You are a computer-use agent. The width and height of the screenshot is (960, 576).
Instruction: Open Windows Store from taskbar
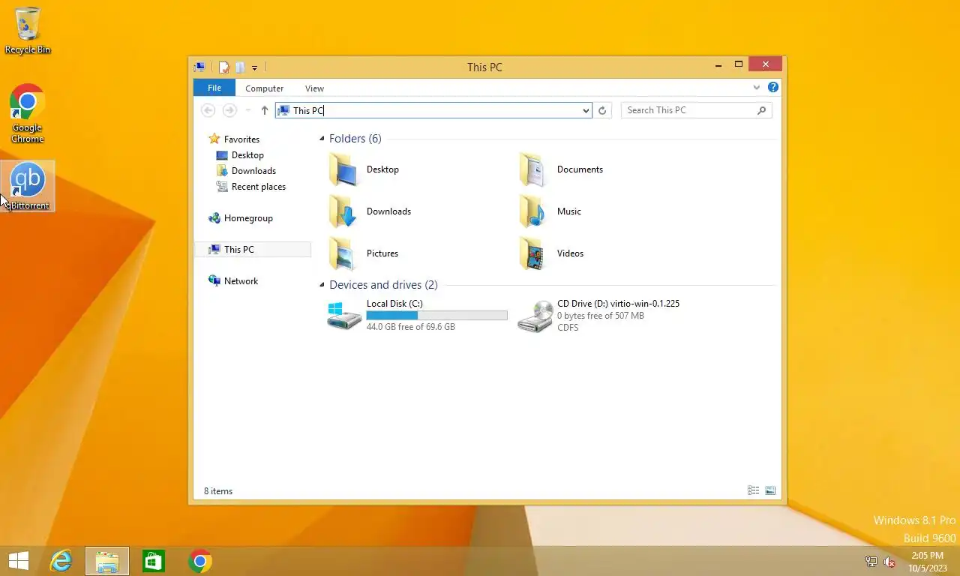tap(154, 561)
